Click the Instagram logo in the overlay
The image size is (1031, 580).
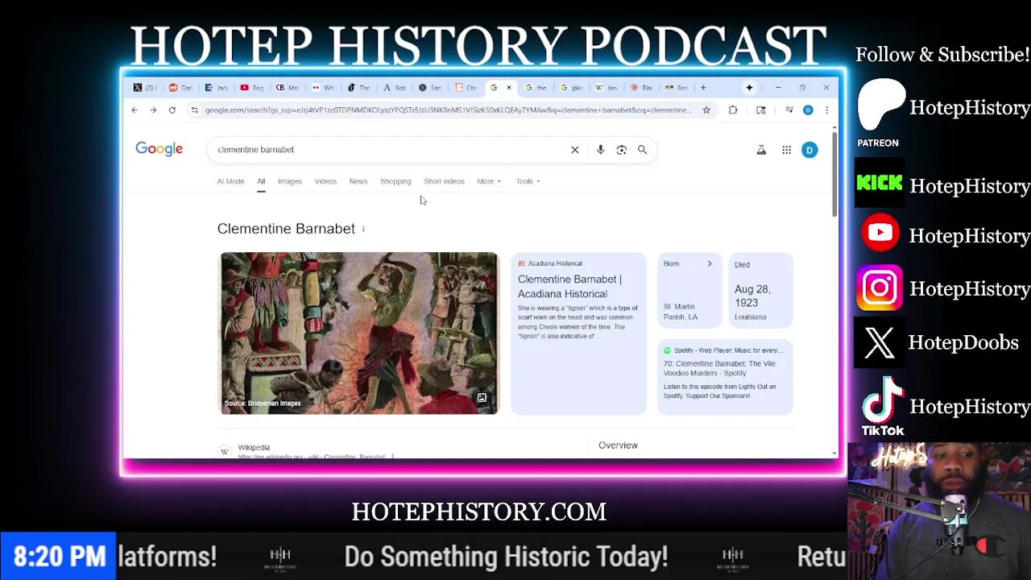click(x=880, y=288)
